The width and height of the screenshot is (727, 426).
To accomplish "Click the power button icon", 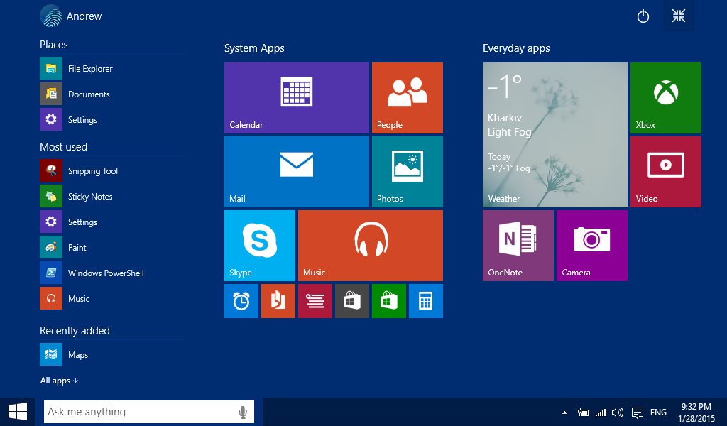I will [643, 16].
